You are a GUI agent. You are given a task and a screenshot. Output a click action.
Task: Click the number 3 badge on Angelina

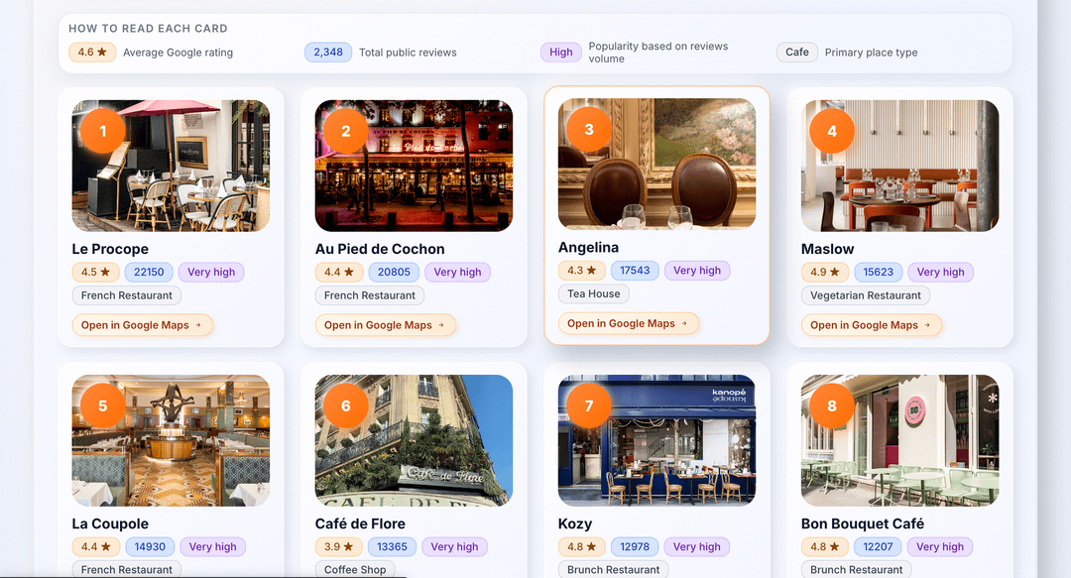589,129
